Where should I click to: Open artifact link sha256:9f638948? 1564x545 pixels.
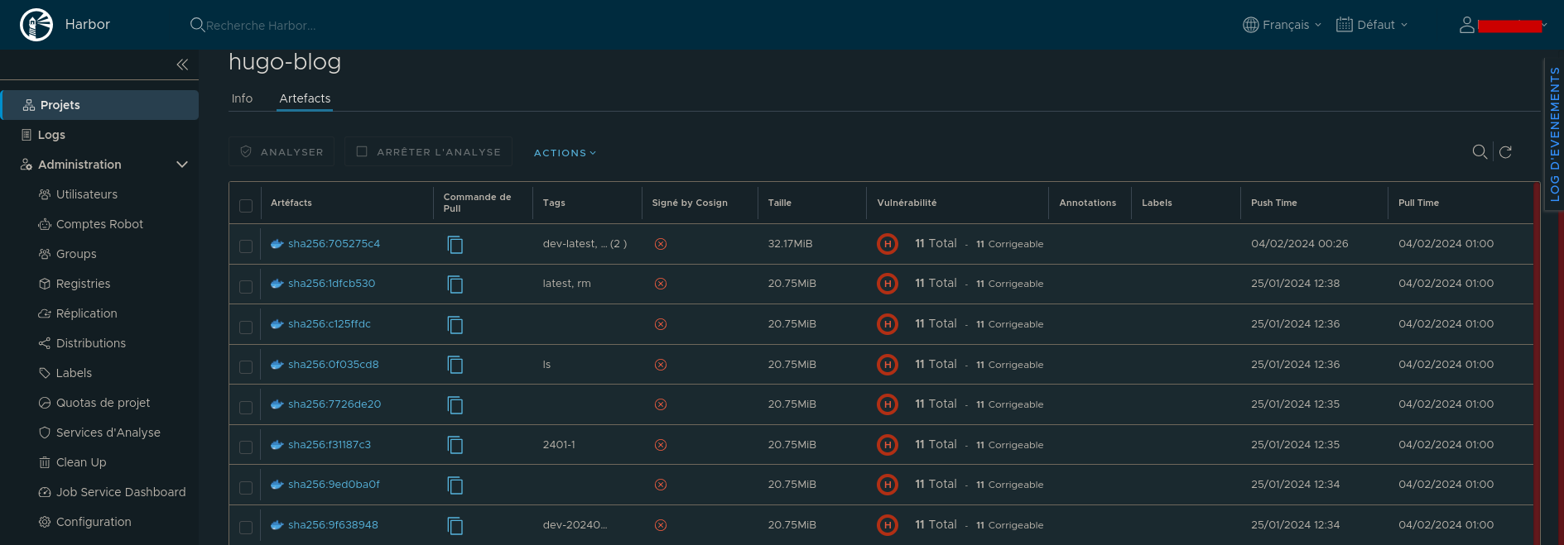(333, 525)
